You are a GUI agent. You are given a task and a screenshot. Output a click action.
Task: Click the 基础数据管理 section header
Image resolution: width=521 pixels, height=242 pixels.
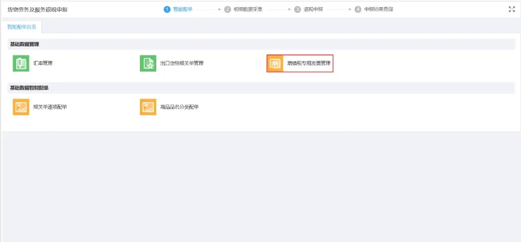pos(24,44)
